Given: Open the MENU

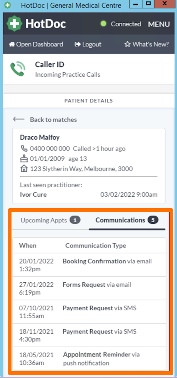Looking at the screenshot, I should coord(159,24).
